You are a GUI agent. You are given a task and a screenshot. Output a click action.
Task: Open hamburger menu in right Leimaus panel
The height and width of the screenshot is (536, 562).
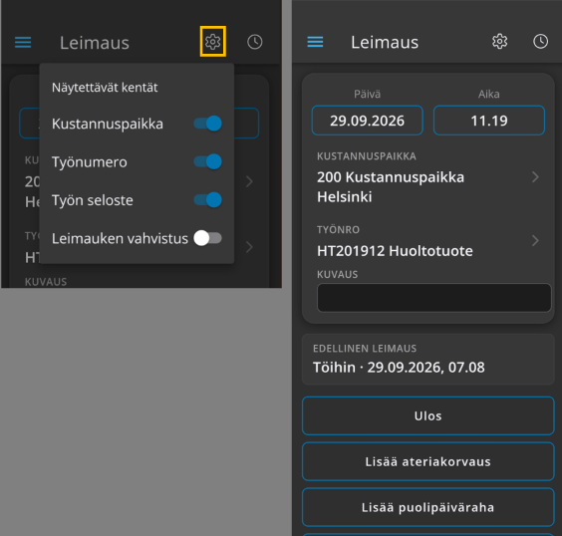click(x=316, y=42)
